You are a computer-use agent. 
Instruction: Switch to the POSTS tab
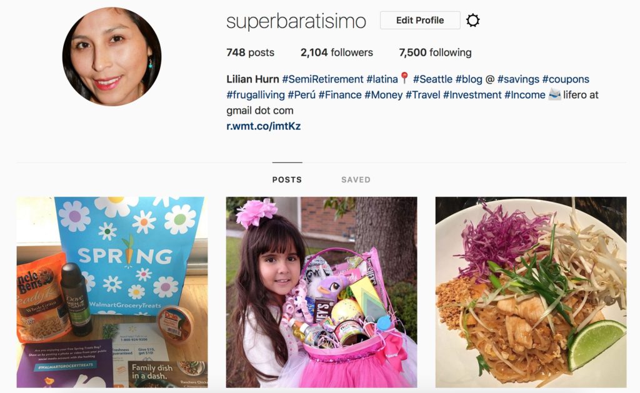click(x=287, y=179)
